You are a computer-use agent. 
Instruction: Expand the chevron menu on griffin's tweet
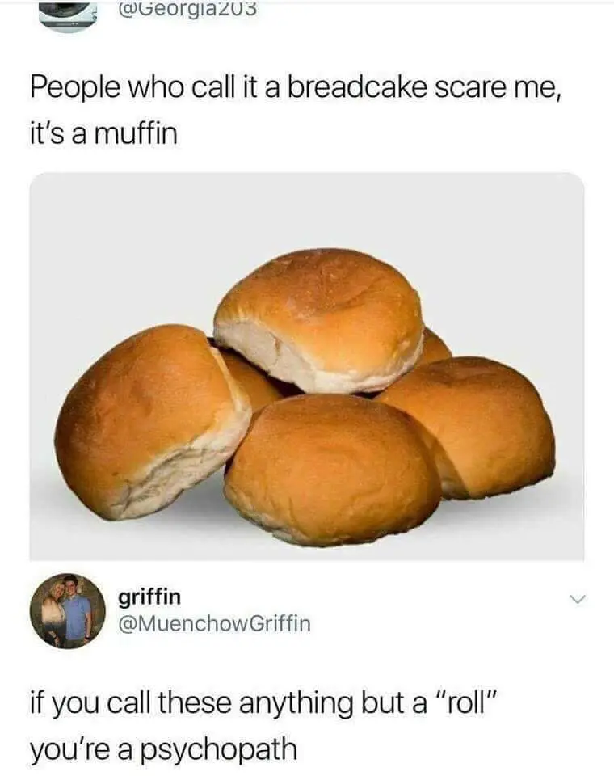click(x=577, y=599)
